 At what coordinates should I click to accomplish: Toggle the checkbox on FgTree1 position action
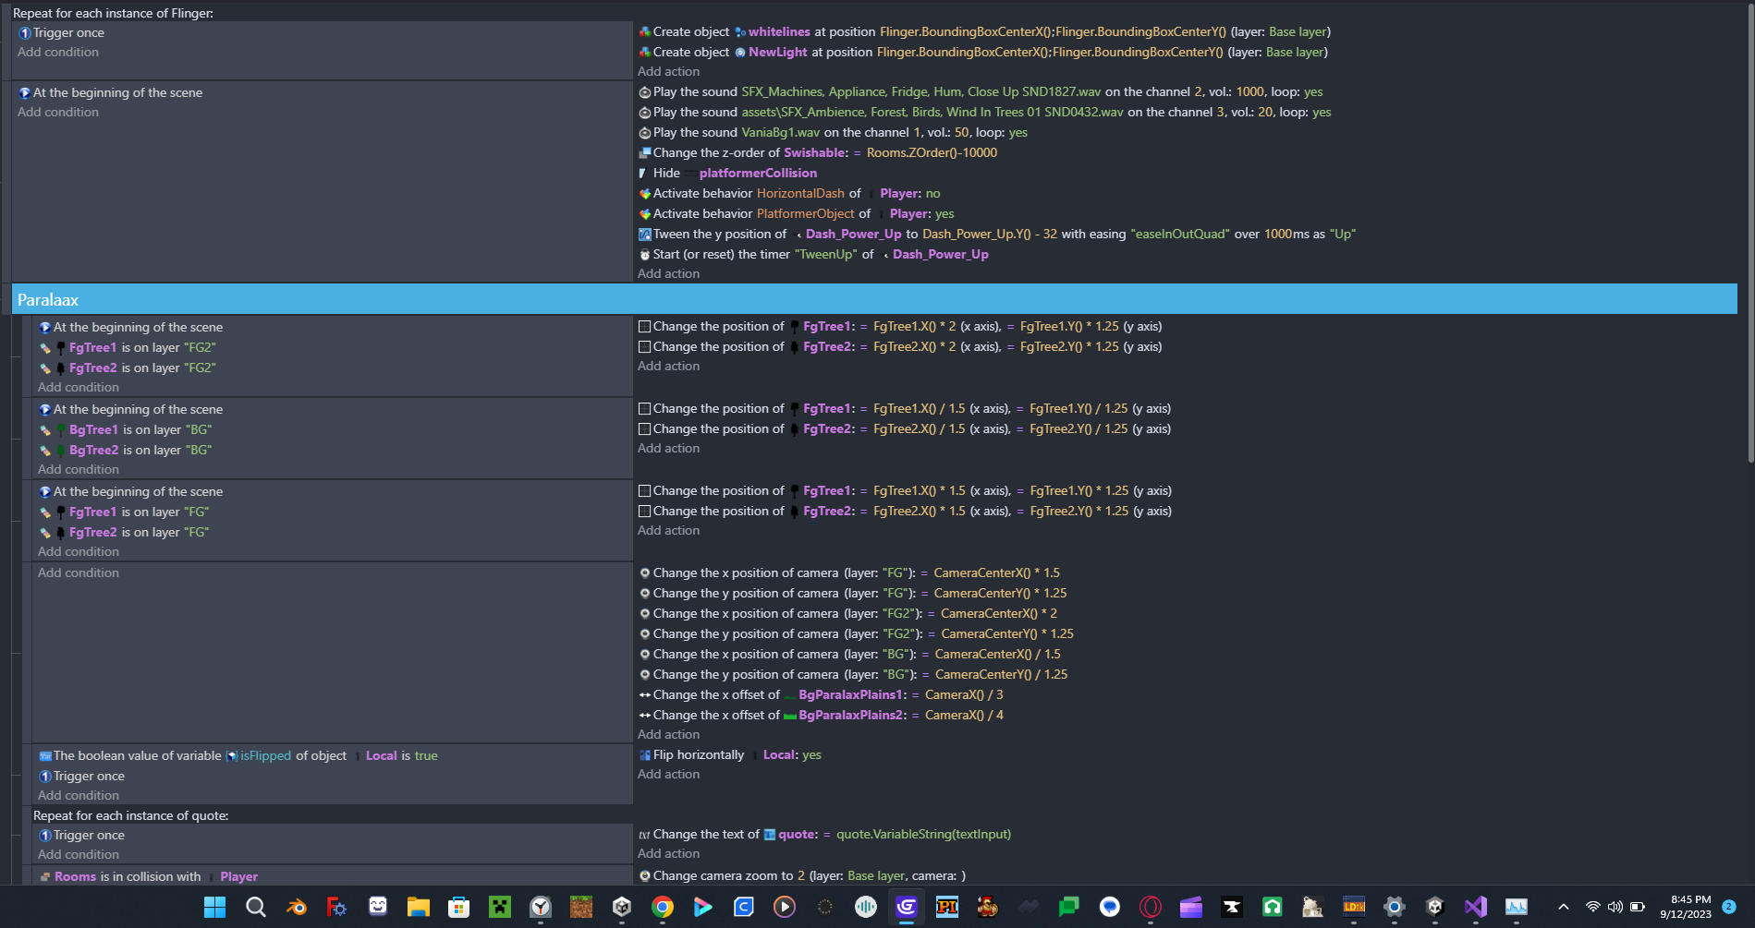coord(643,326)
